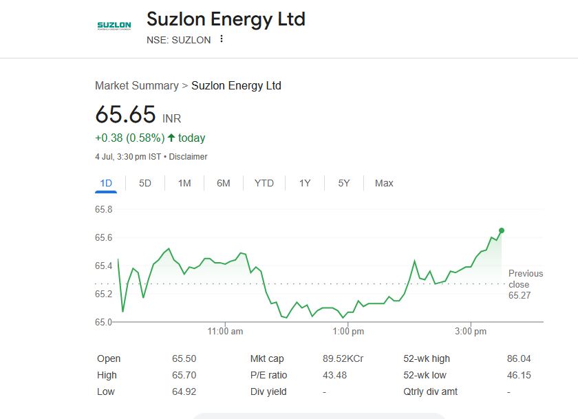Switch to the YTD range
The width and height of the screenshot is (578, 419).
tap(264, 183)
